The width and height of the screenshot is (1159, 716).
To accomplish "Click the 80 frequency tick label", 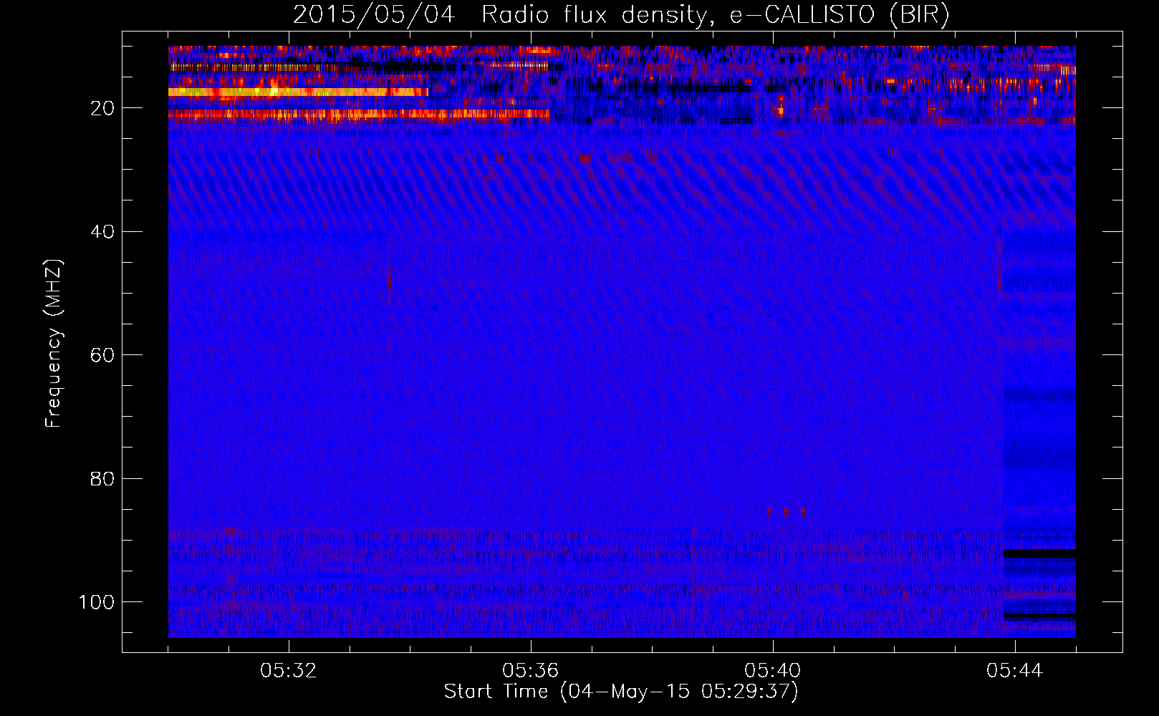I will (x=102, y=478).
